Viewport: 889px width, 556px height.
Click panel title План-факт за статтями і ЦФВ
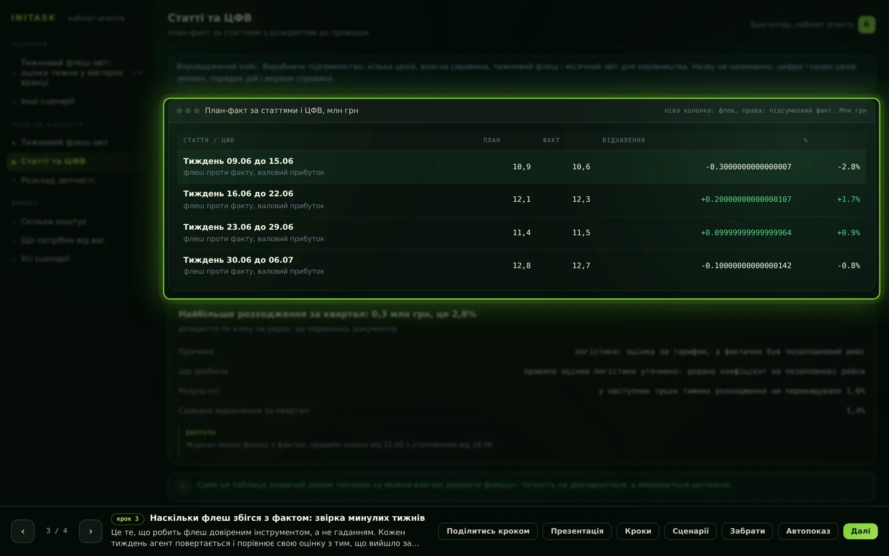click(x=282, y=111)
